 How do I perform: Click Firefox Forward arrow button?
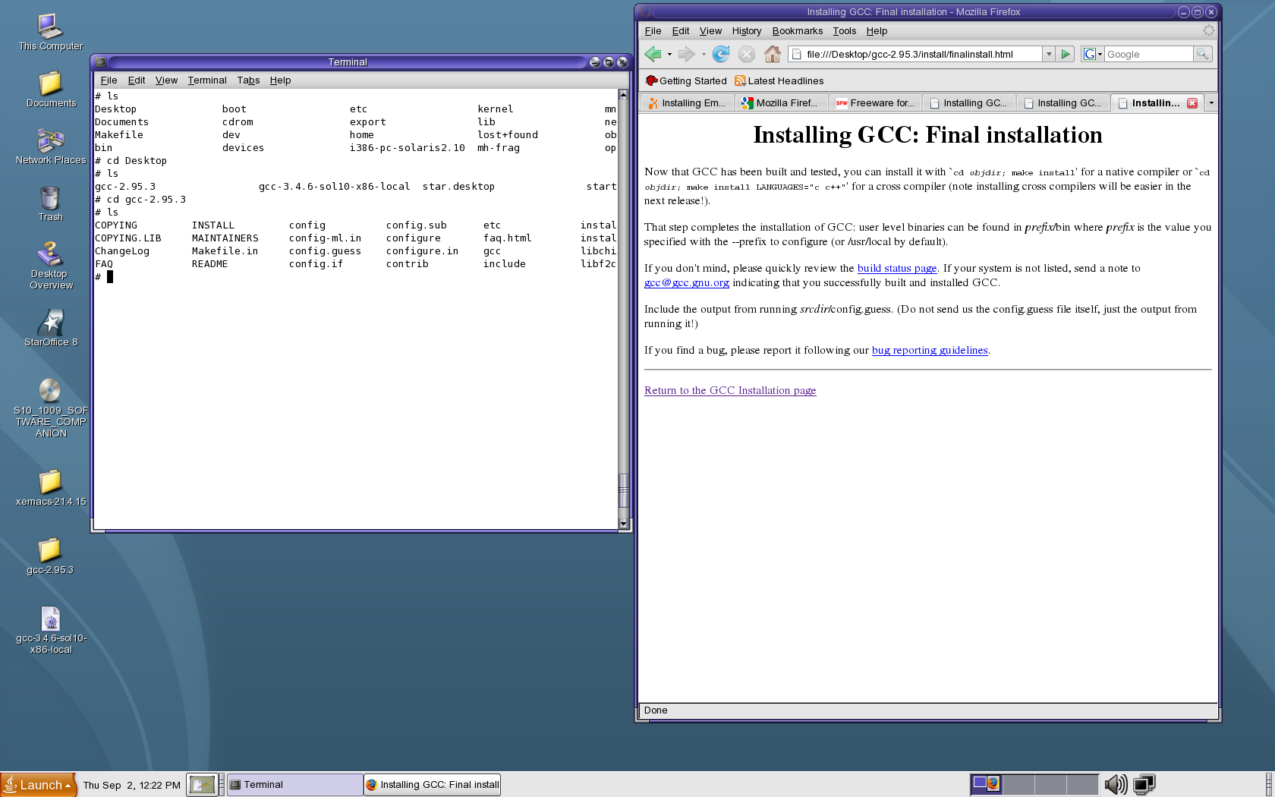(686, 54)
